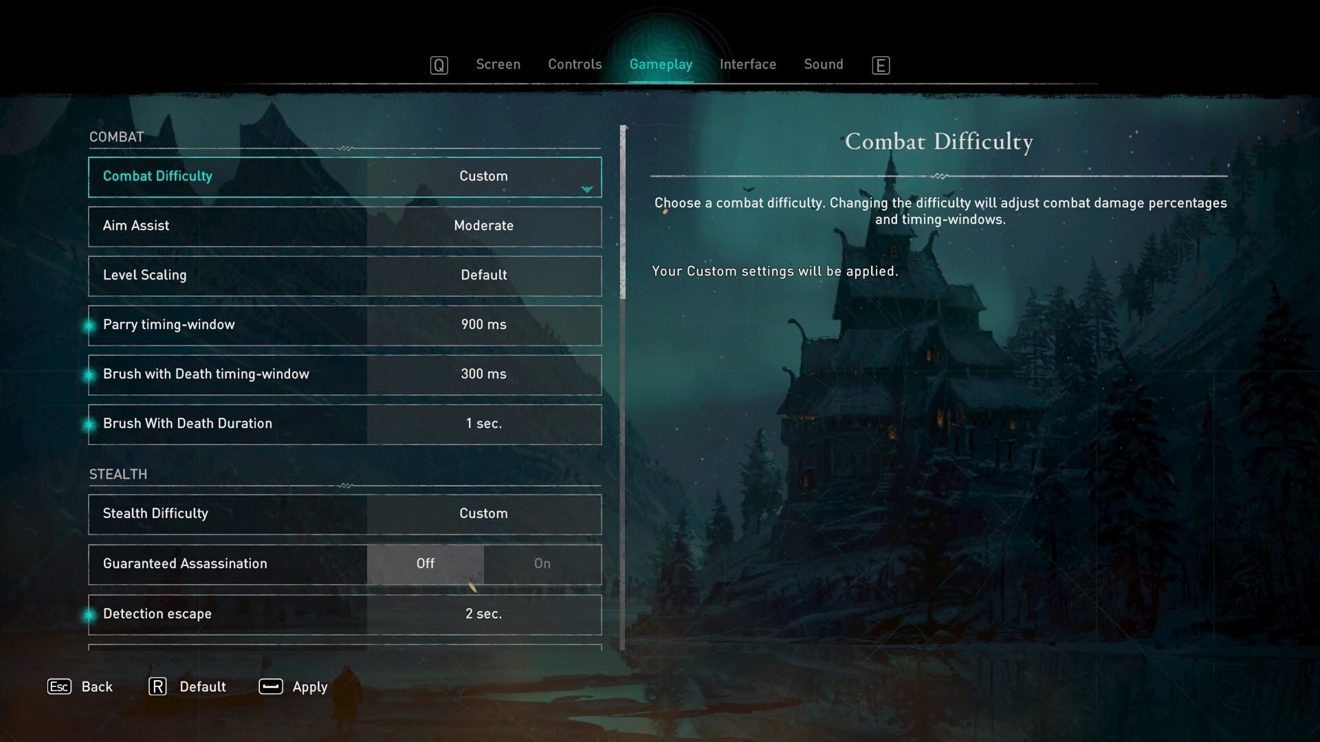The width and height of the screenshot is (1320, 742).
Task: Open the Interface settings tab
Action: click(747, 65)
